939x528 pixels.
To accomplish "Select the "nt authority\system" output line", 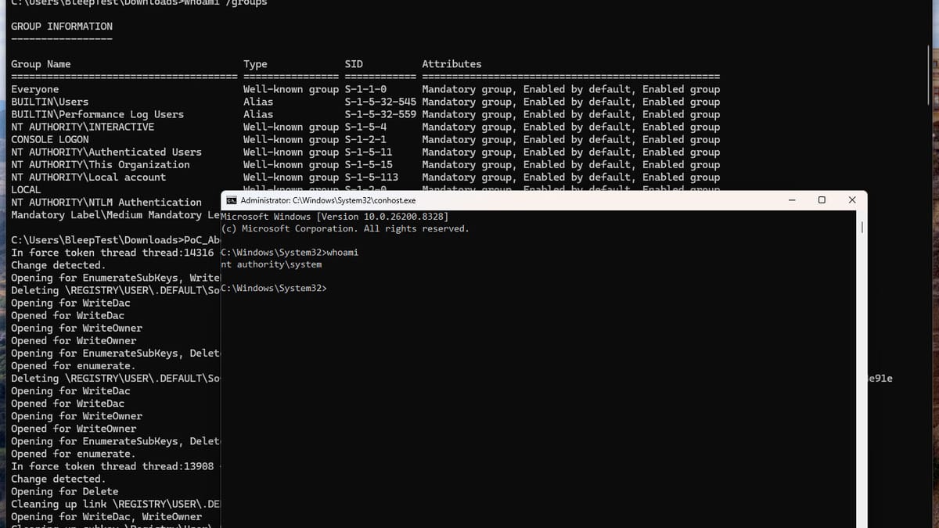I will 272,264.
